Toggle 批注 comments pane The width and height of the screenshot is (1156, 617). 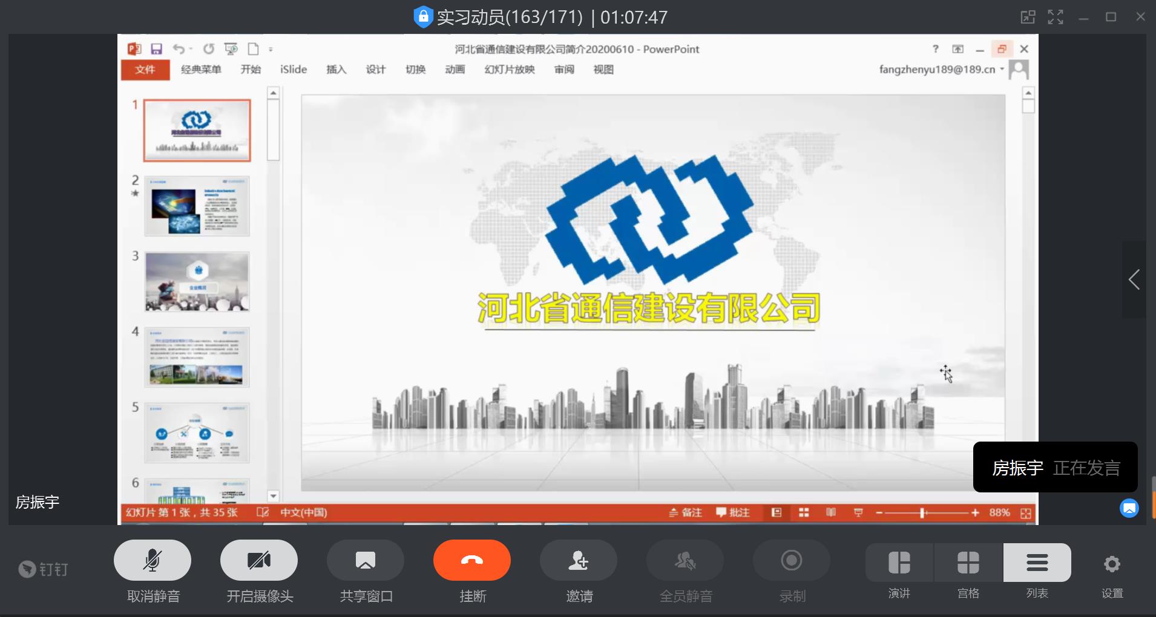point(733,513)
